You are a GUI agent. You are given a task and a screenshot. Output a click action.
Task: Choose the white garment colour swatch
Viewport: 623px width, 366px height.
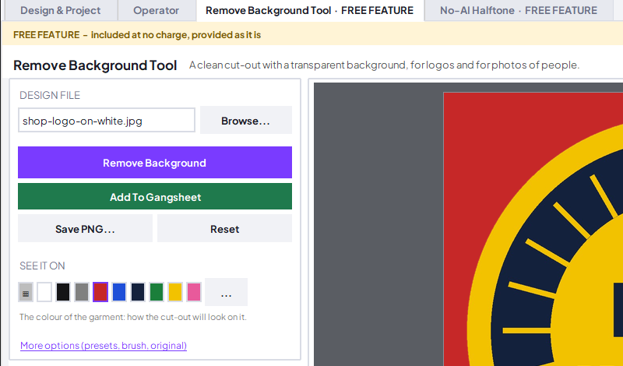pos(44,293)
